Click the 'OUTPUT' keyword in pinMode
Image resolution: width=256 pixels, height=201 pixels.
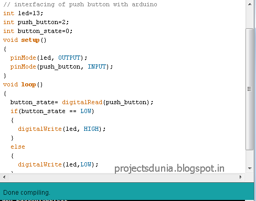pyautogui.click(x=69, y=58)
